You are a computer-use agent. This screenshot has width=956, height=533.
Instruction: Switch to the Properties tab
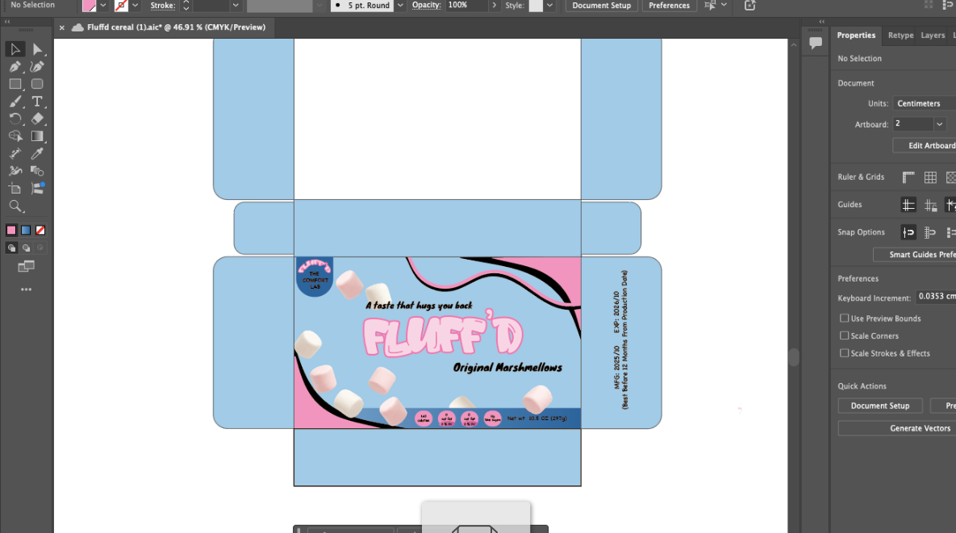pyautogui.click(x=856, y=35)
